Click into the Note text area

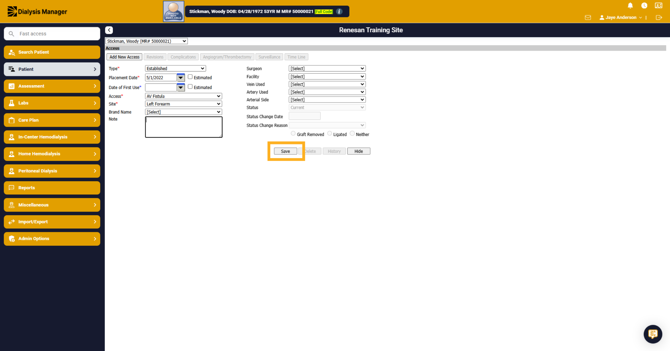(183, 127)
